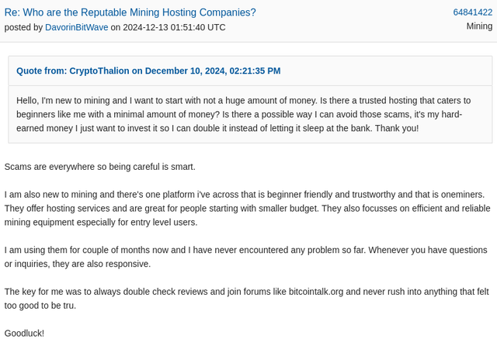Click the quoted line starting 'Hello, I'm new to mining'
Viewport: 497px width, 339px height.
click(x=243, y=100)
